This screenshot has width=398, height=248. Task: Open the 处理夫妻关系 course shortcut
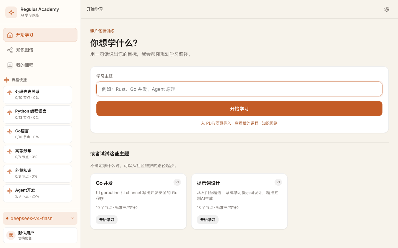tap(38, 95)
